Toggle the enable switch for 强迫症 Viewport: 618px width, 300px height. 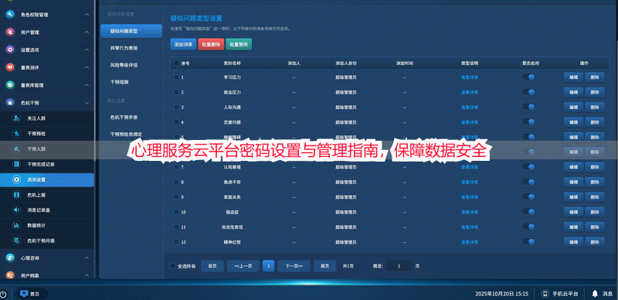[x=528, y=212]
